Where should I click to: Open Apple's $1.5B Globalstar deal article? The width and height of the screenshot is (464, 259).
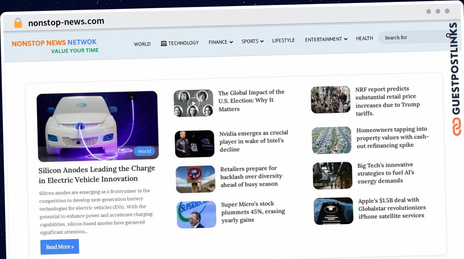tap(392, 208)
